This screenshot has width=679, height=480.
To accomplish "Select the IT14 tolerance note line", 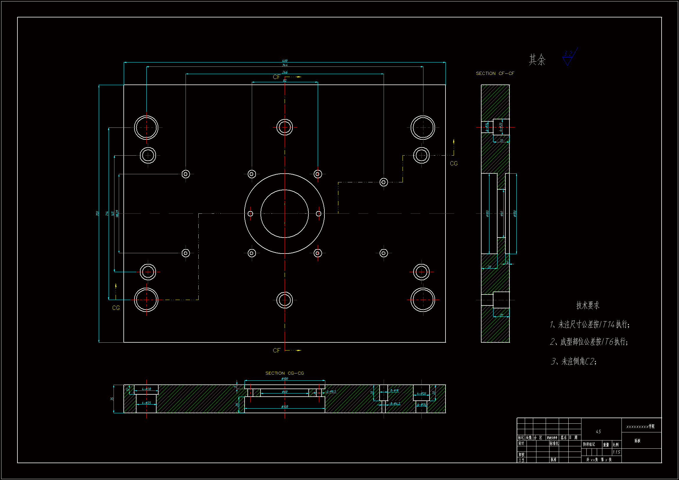I will click(x=589, y=324).
